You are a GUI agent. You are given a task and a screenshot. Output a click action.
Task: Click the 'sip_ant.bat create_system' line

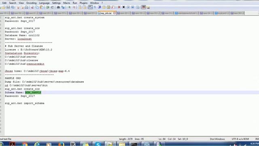[24, 17]
